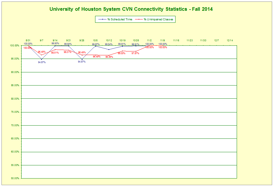Viewport: 273px width, 186px height.
Task: Click the 8/31 date label
Action: coord(28,40)
